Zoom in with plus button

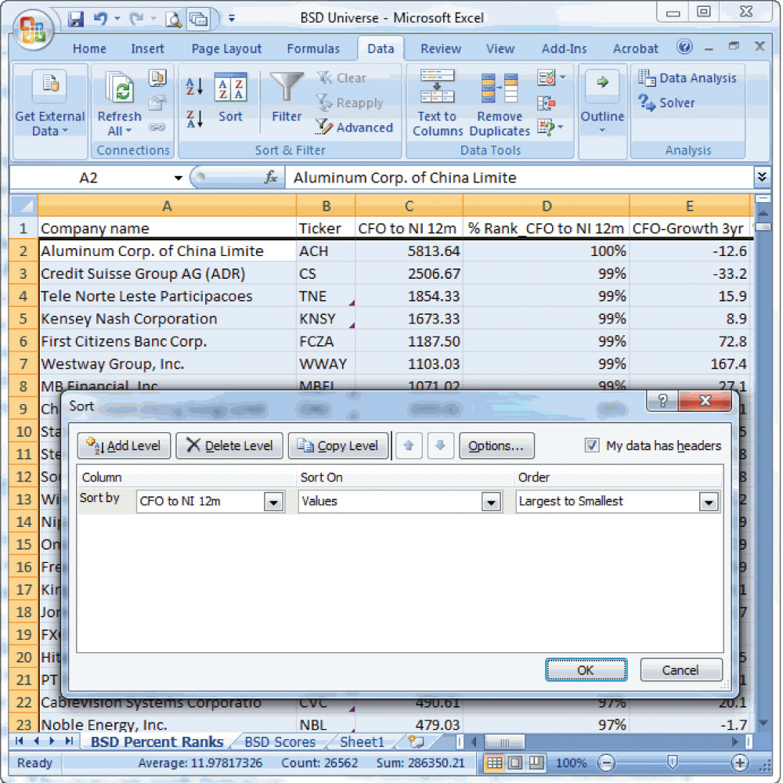740,763
